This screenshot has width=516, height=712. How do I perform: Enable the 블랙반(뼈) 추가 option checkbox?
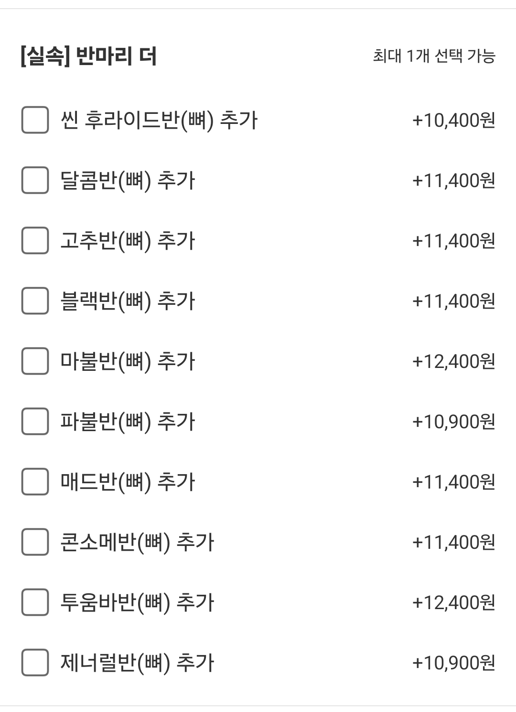click(x=35, y=300)
